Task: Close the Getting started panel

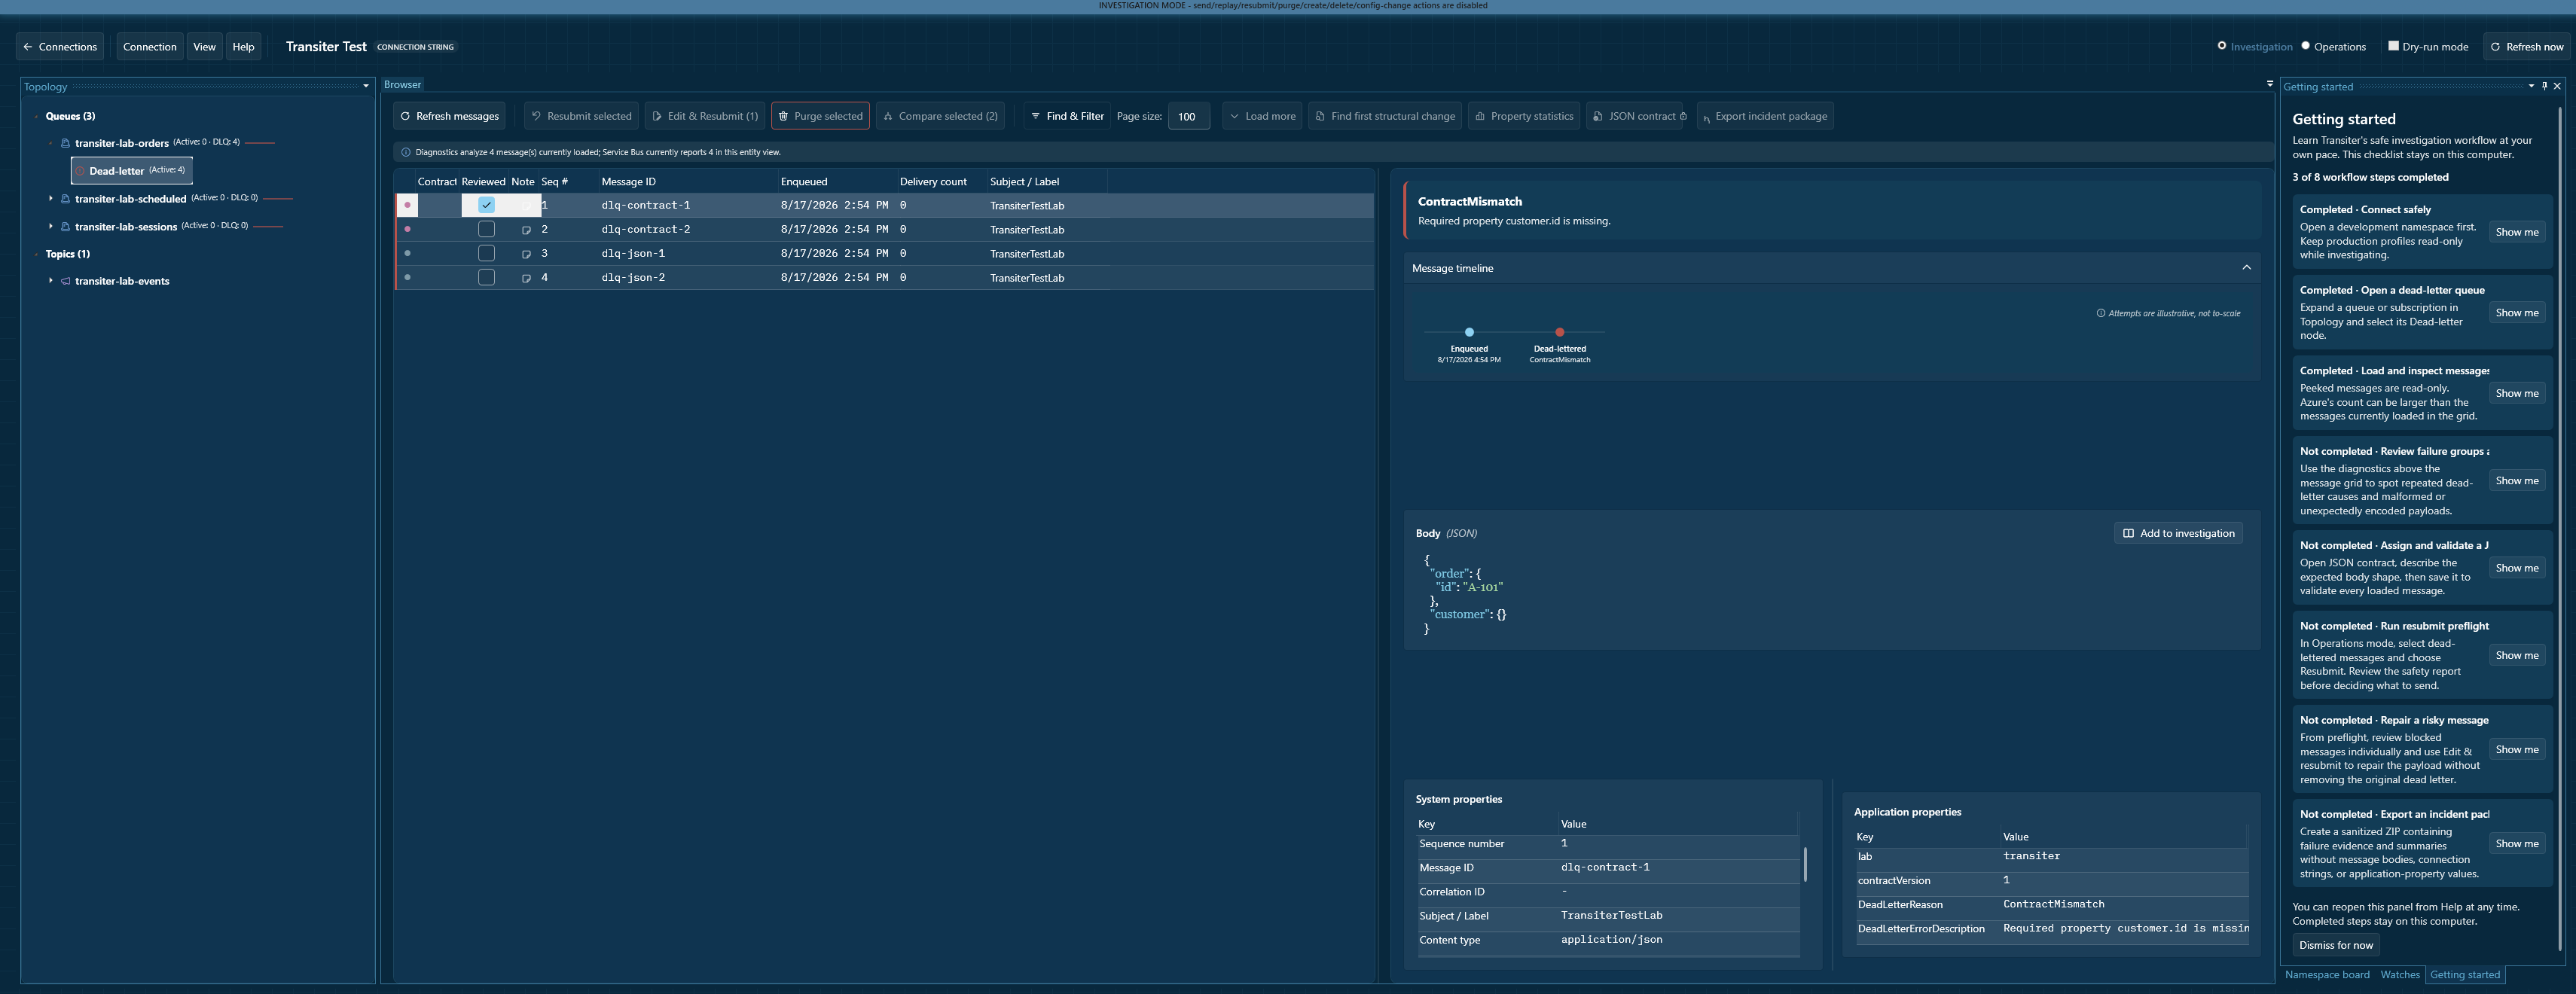Action: point(2558,86)
